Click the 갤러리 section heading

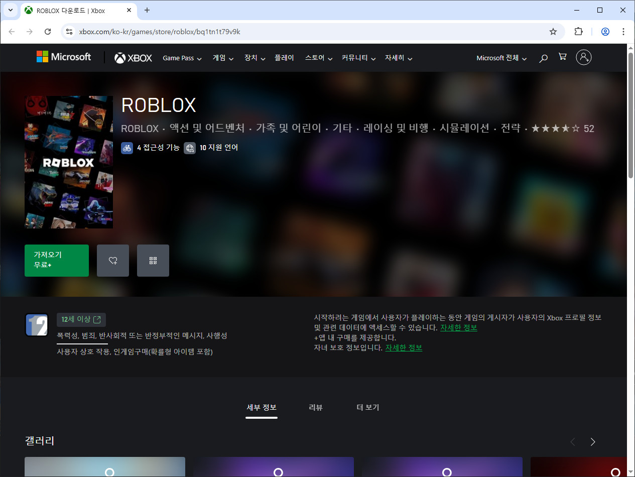40,441
